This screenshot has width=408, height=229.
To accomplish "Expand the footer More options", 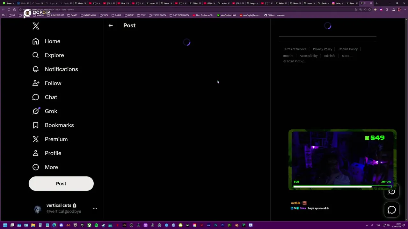I will 347,56.
